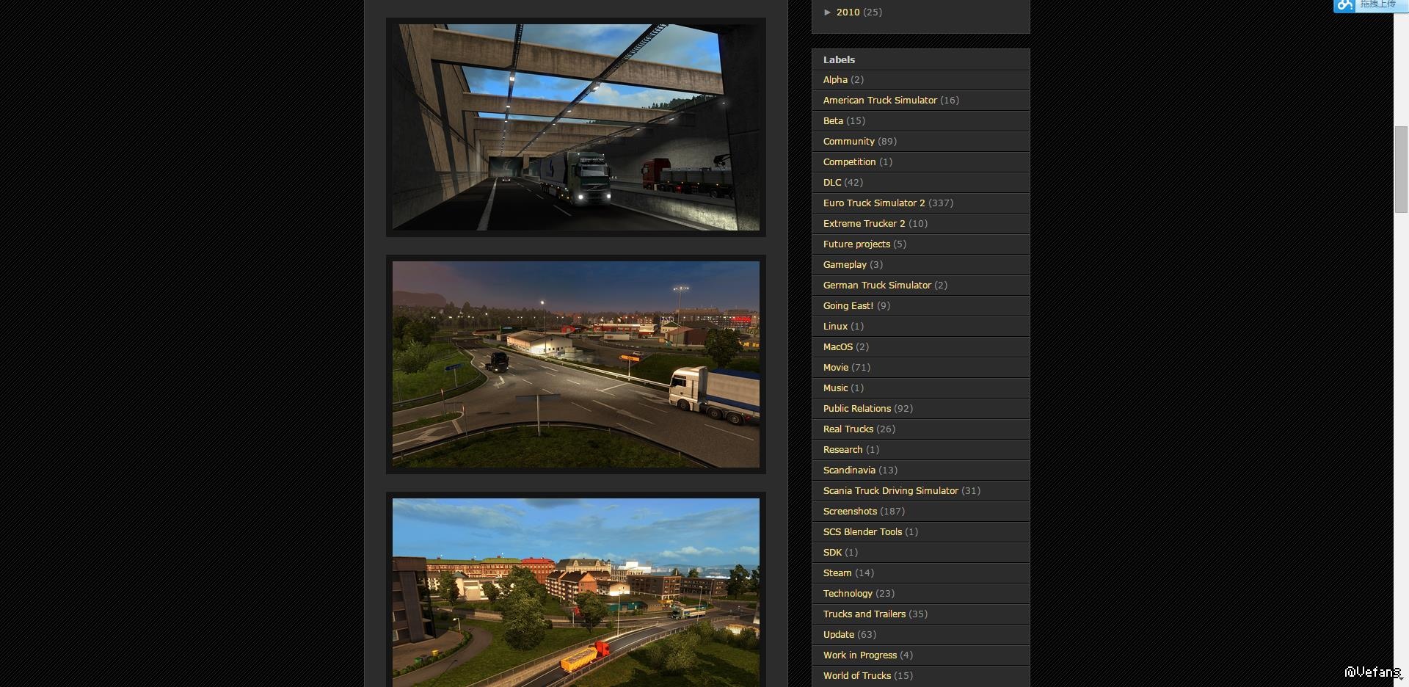Viewport: 1409px width, 687px height.
Task: Open the Technology label
Action: (848, 594)
